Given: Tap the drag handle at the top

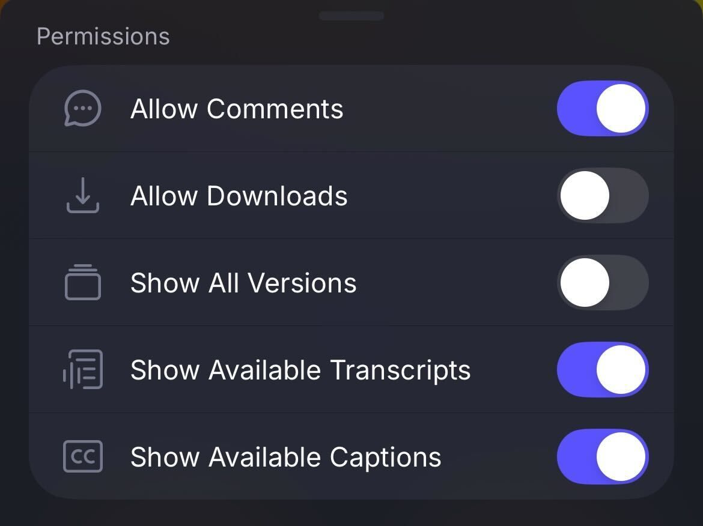Looking at the screenshot, I should coord(351,16).
